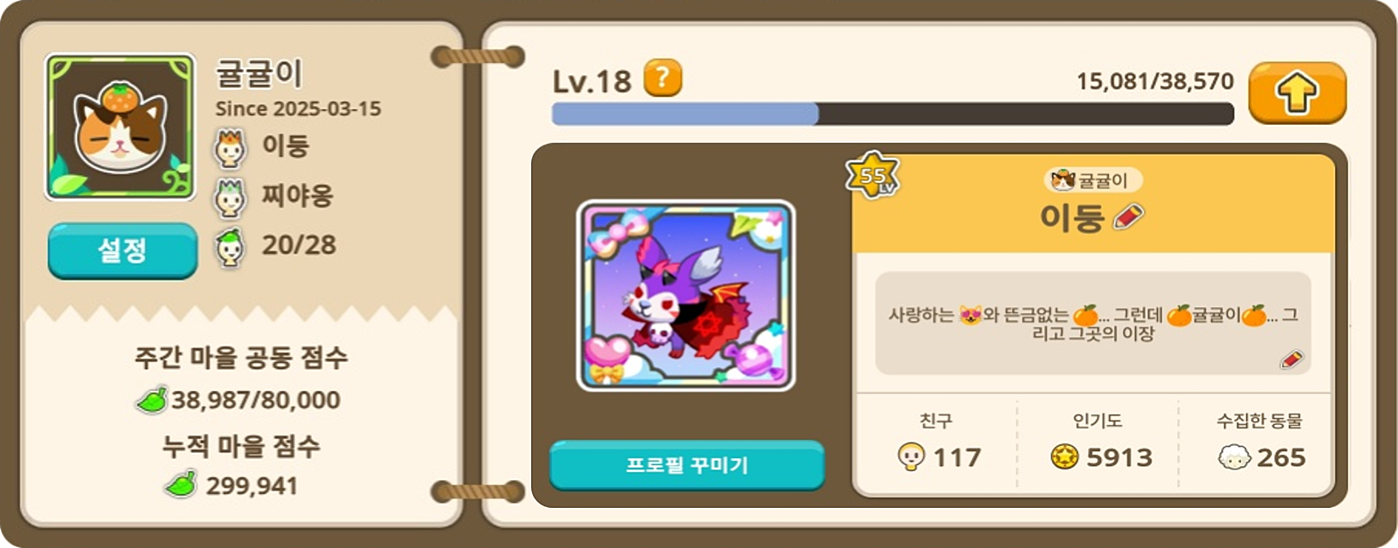Select the tangerine cat village avatar

point(121,127)
